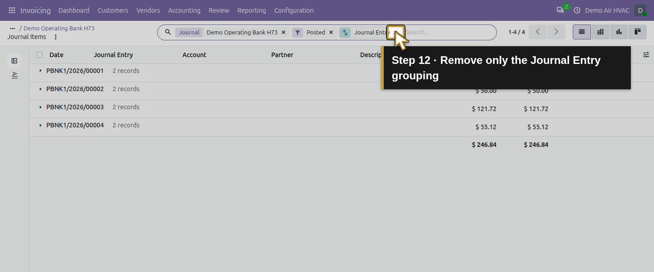Open the Demo Air HVAC company switcher

click(x=607, y=10)
